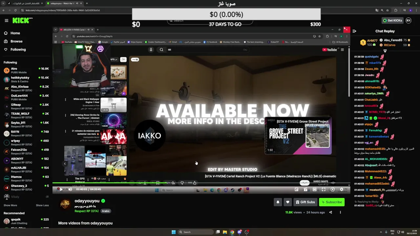Viewport: 420px width, 236px height.
Task: Open Abu_Fares85 leaderboard entry
Action: click(395, 40)
